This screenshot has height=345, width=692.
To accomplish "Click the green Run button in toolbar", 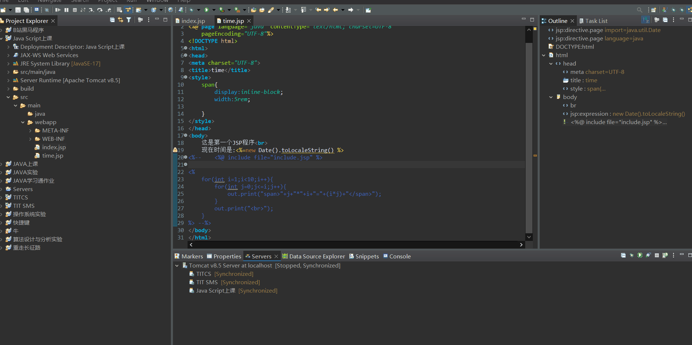I will pyautogui.click(x=207, y=10).
